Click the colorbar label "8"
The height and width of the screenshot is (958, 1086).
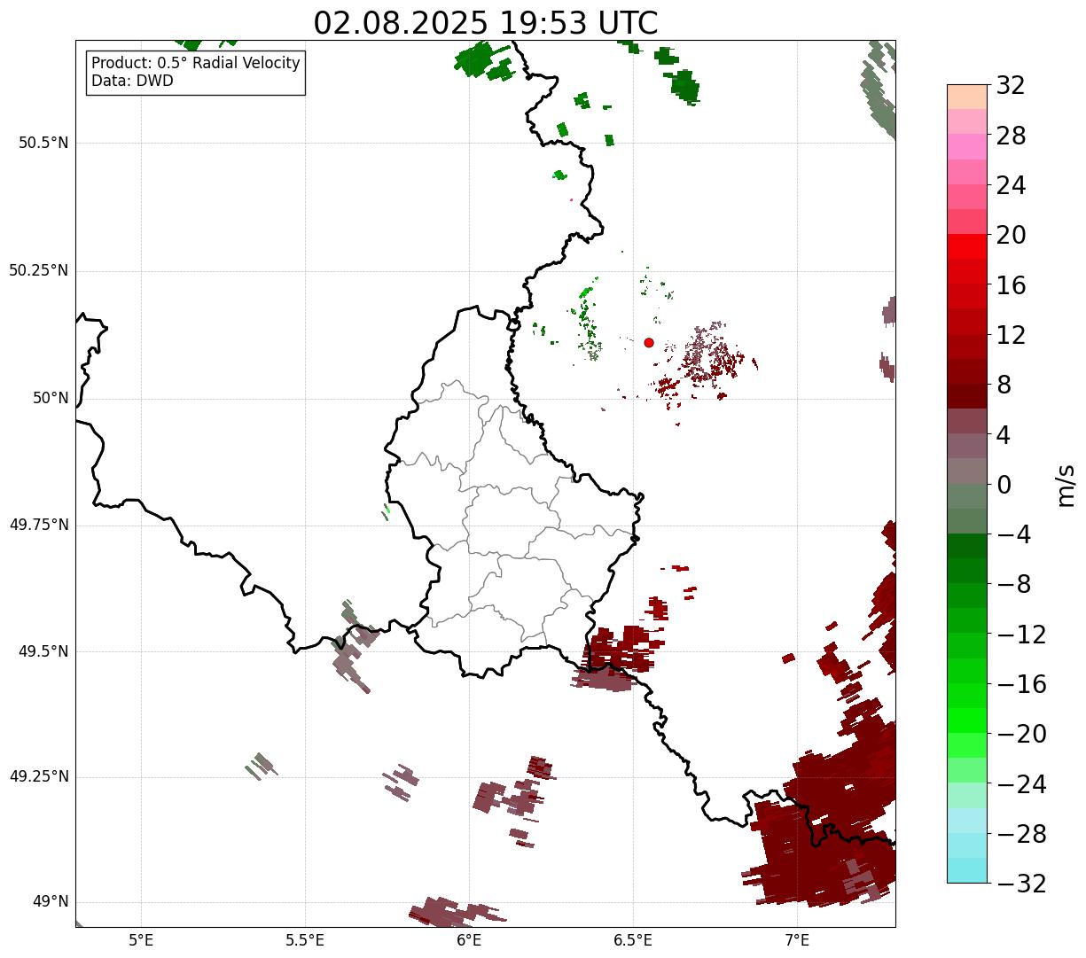tap(1004, 386)
